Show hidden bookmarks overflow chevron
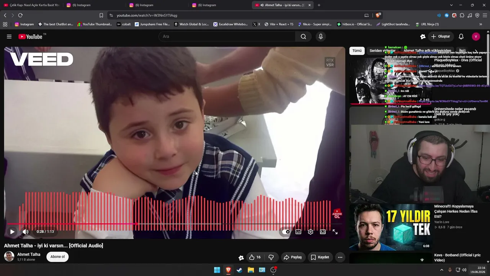 click(x=480, y=24)
